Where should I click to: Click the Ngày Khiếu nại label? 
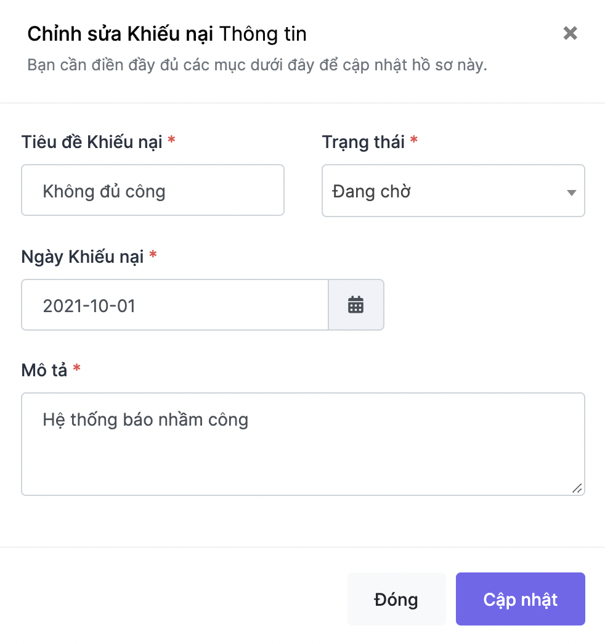pyautogui.click(x=83, y=257)
